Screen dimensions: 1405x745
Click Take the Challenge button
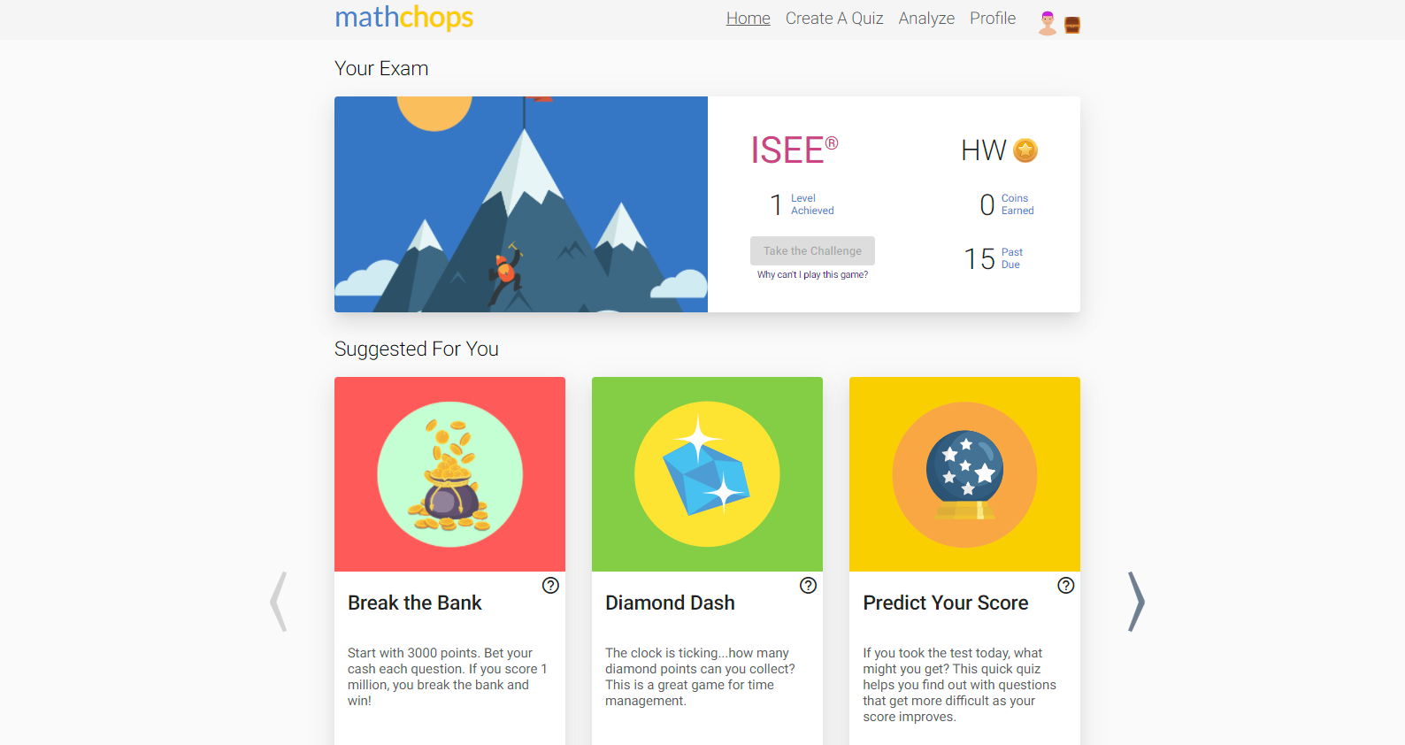coord(812,250)
